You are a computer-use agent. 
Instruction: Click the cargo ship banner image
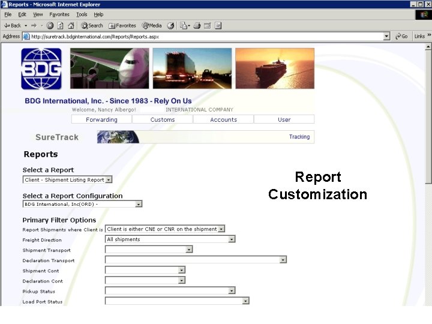coord(275,68)
